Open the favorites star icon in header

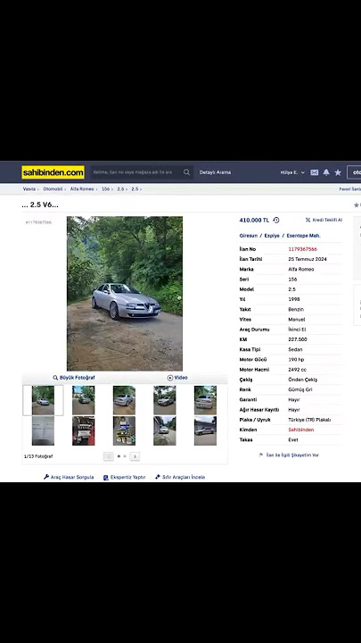click(x=338, y=172)
